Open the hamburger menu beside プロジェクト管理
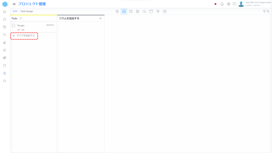 pyautogui.click(x=14, y=4)
